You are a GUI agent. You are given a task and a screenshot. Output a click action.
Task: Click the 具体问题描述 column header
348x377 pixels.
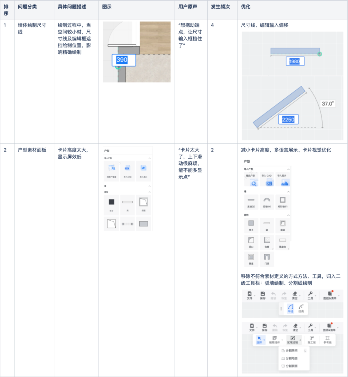point(72,7)
